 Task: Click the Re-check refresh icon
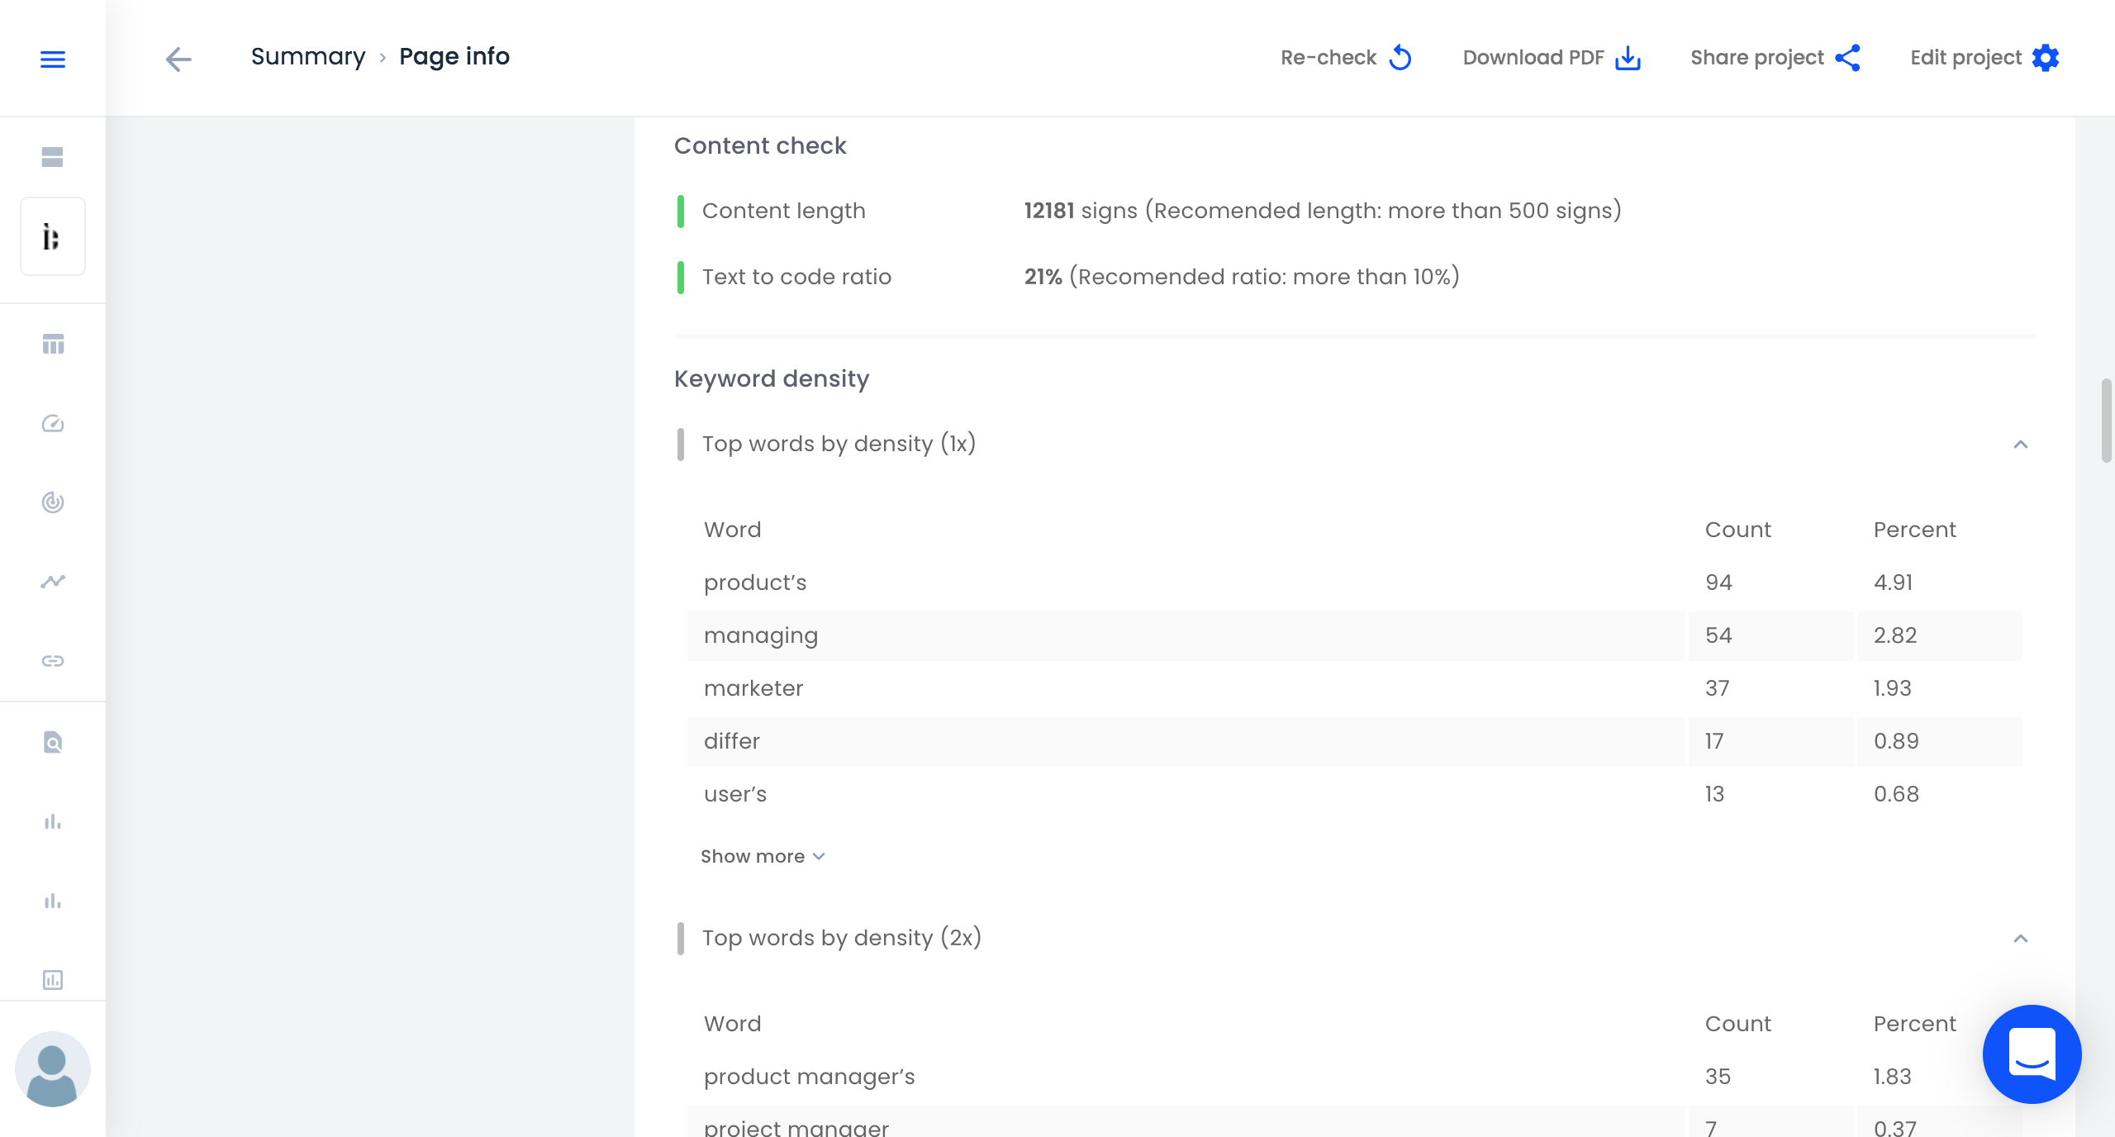1400,58
